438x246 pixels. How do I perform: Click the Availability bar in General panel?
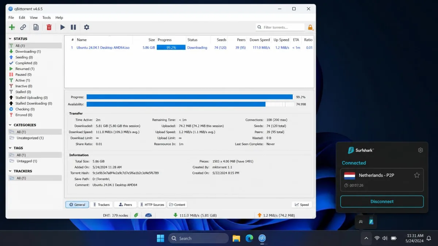[x=190, y=104]
